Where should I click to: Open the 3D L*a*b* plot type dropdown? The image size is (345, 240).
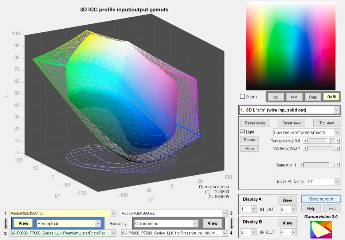(x=290, y=110)
